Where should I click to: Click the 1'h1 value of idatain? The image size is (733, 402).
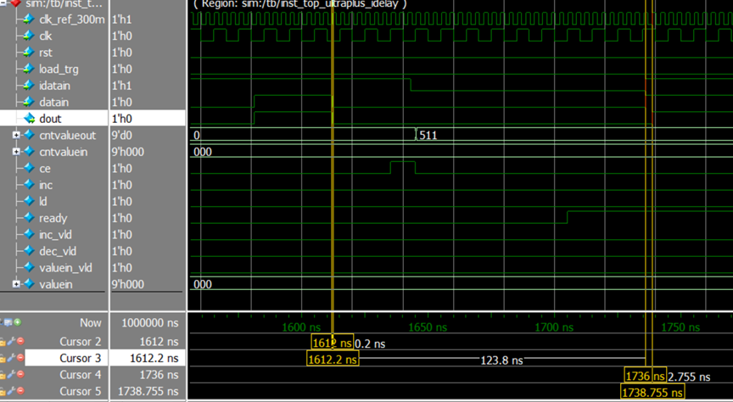click(121, 86)
